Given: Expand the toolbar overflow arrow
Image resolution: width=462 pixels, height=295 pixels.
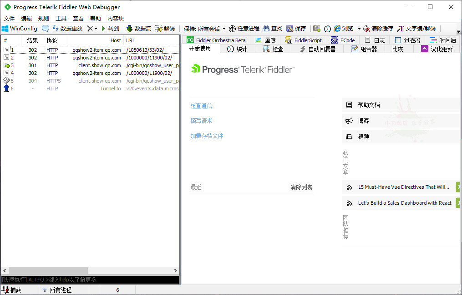Looking at the screenshot, I should click(458, 31).
